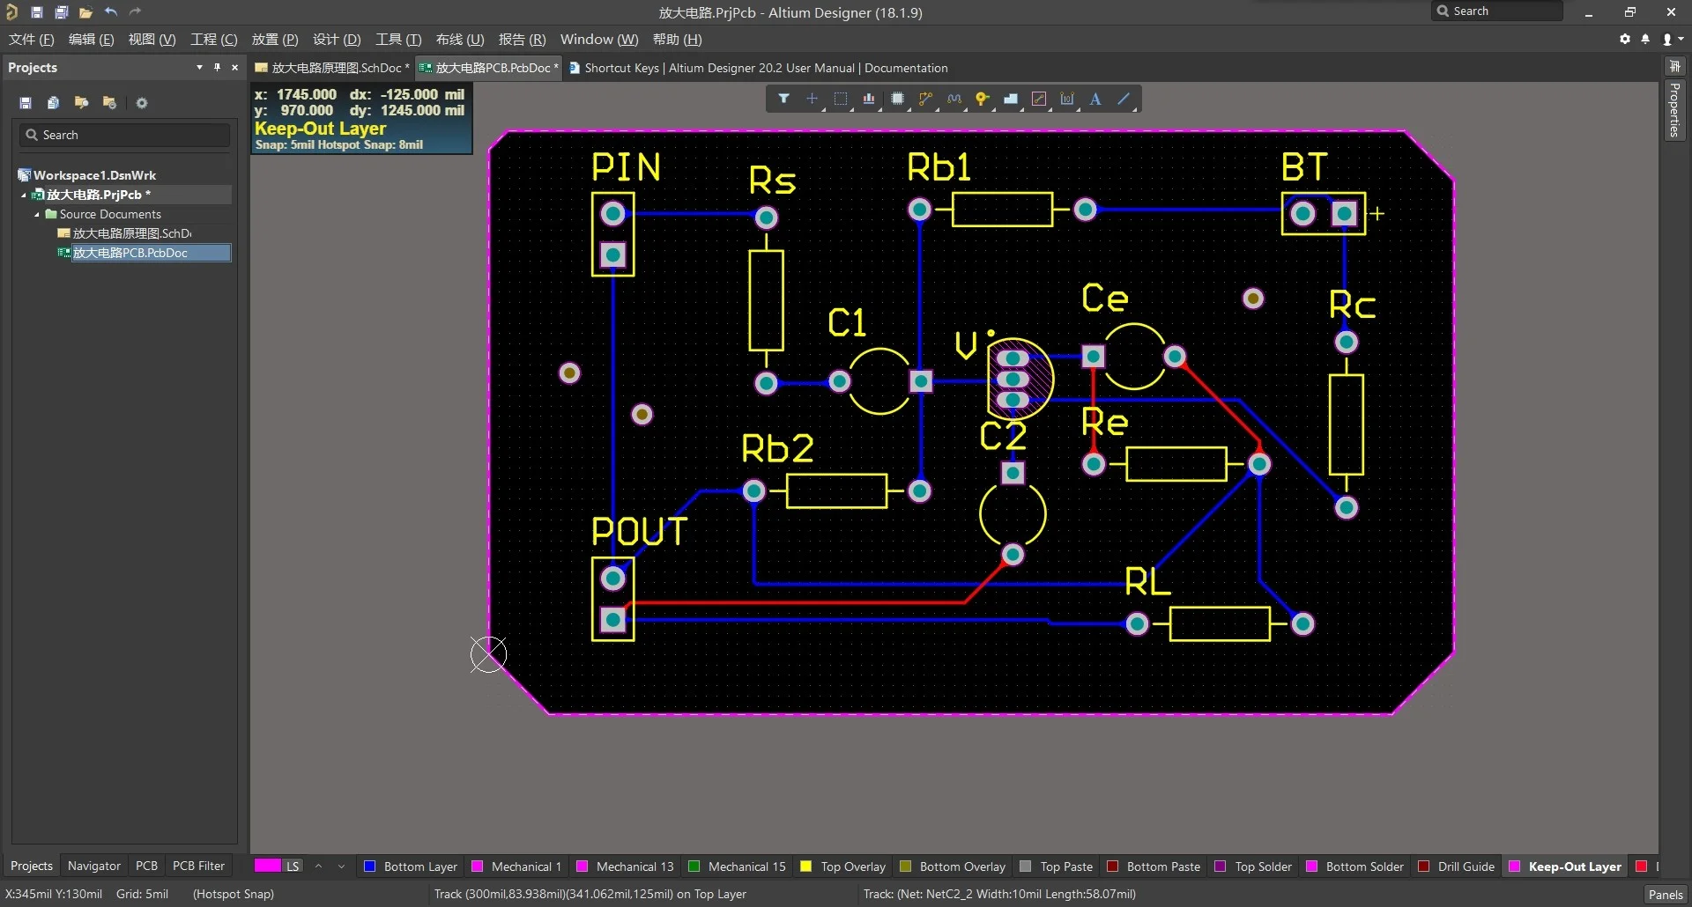
Task: Open the 布线 (U) routing menu
Action: coord(459,40)
